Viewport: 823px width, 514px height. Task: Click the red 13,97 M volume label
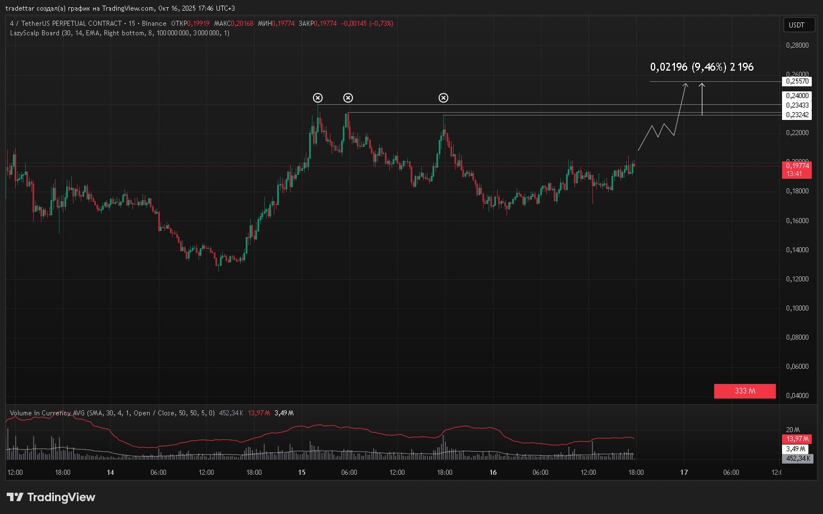[797, 439]
